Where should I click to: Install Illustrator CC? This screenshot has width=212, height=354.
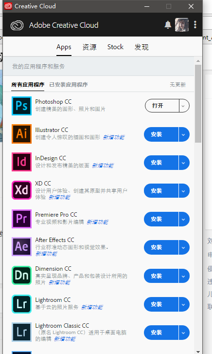click(x=161, y=134)
